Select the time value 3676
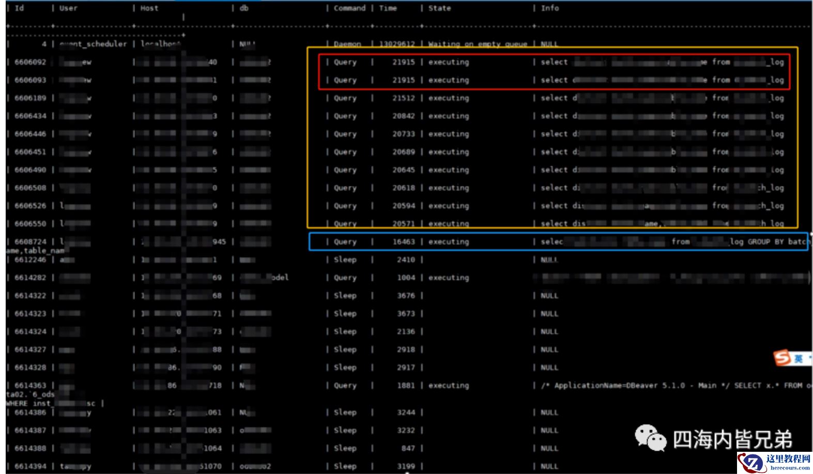The image size is (813, 474). pyautogui.click(x=406, y=296)
